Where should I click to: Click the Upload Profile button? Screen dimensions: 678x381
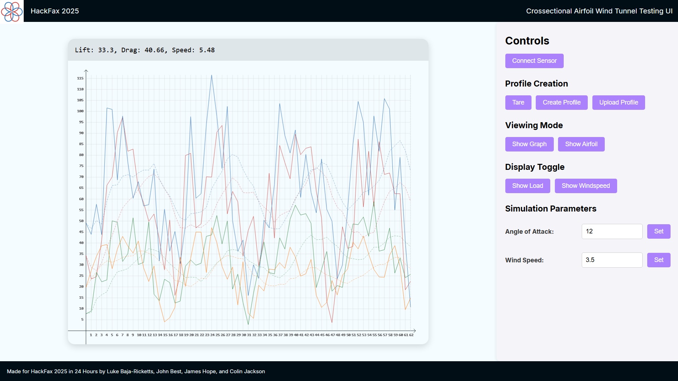pyautogui.click(x=619, y=102)
